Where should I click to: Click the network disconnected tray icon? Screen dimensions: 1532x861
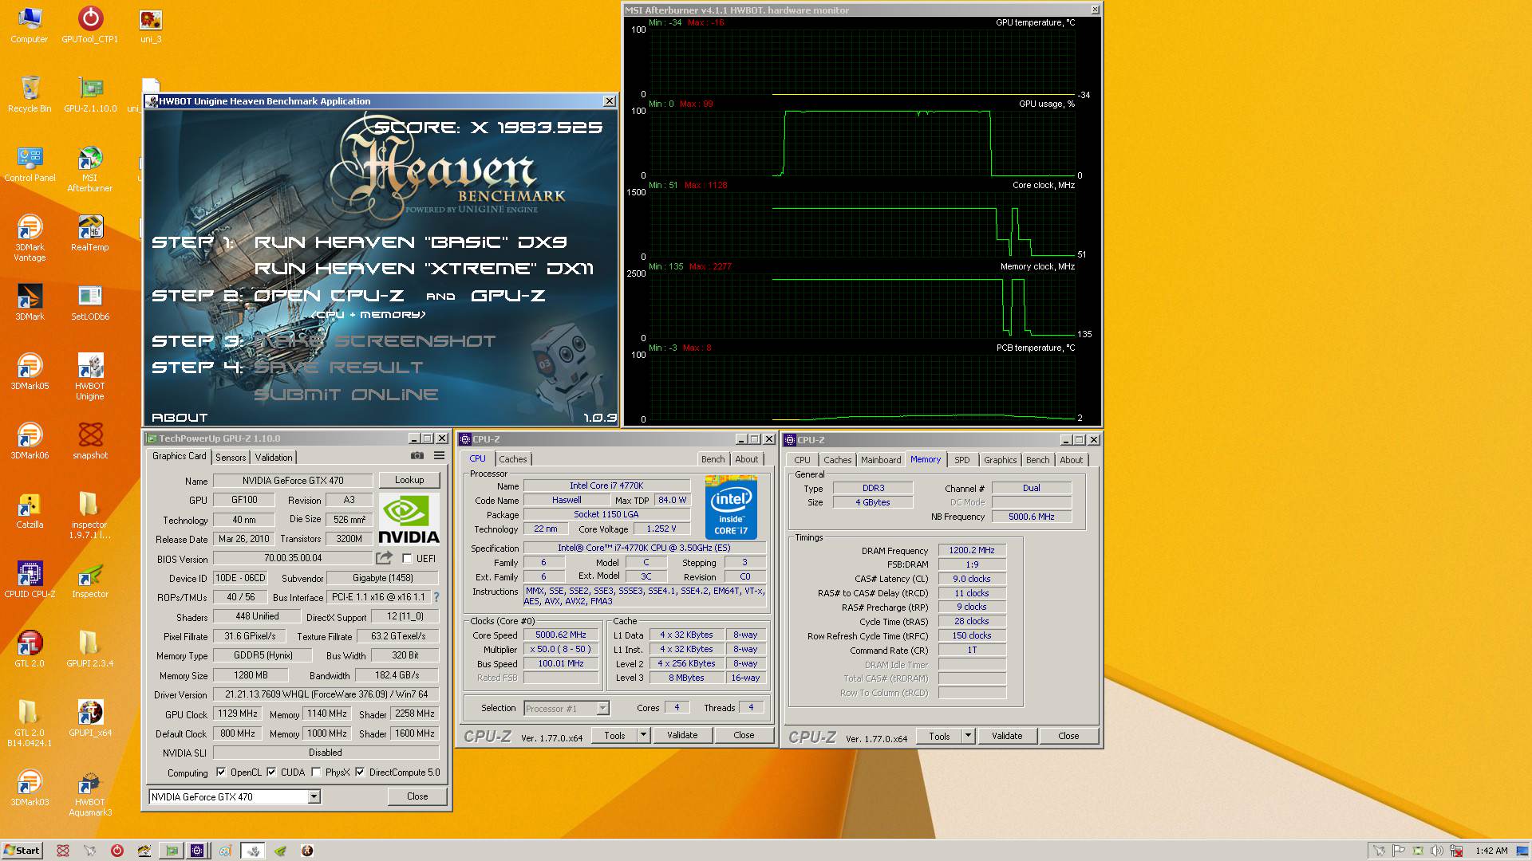(x=1456, y=851)
